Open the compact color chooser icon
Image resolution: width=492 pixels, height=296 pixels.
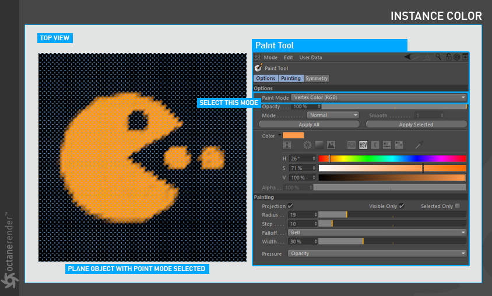point(287,145)
